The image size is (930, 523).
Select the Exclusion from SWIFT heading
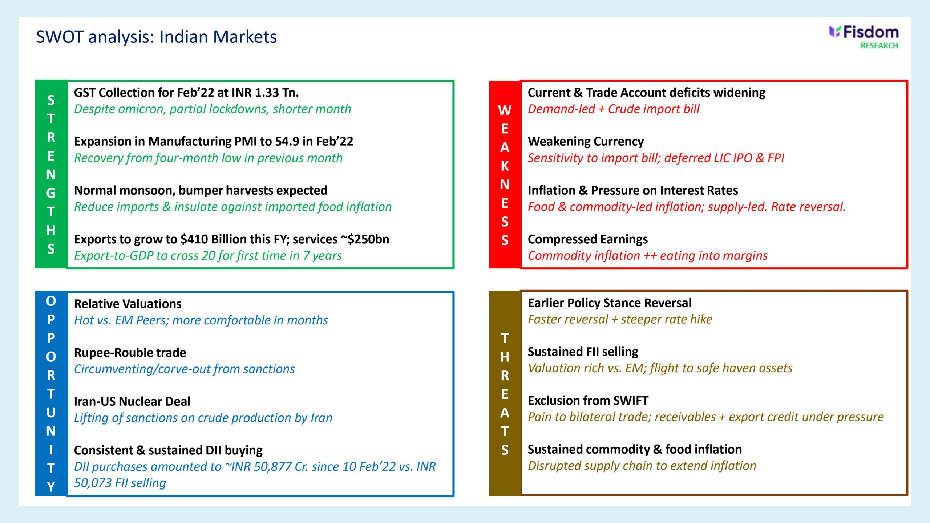588,401
